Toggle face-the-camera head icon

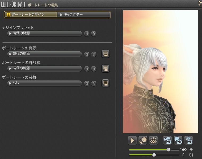143,140
